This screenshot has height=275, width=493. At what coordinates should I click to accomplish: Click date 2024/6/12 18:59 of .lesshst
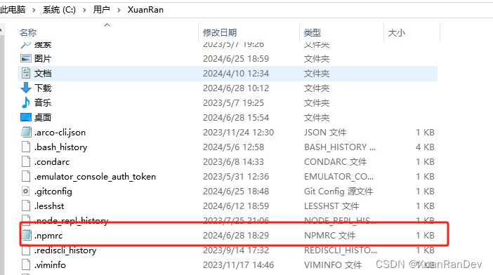click(236, 206)
